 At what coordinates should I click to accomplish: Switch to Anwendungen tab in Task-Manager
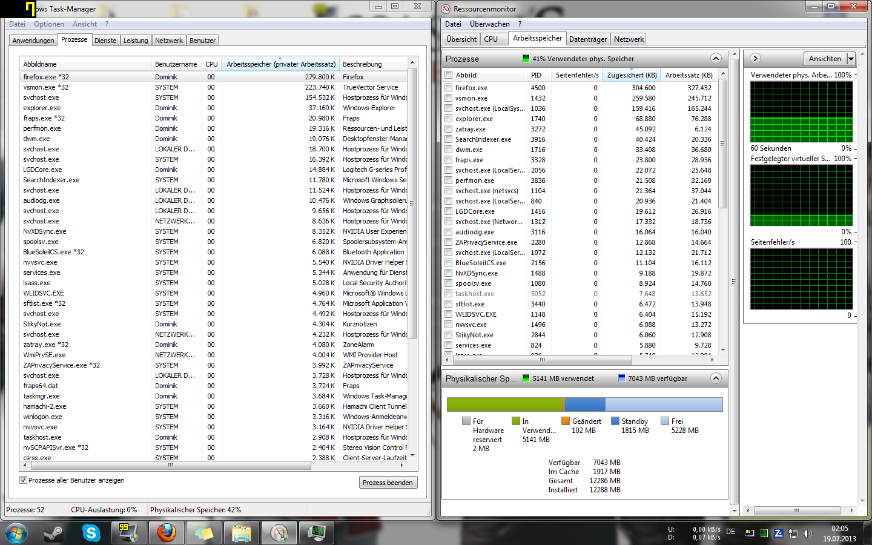33,41
